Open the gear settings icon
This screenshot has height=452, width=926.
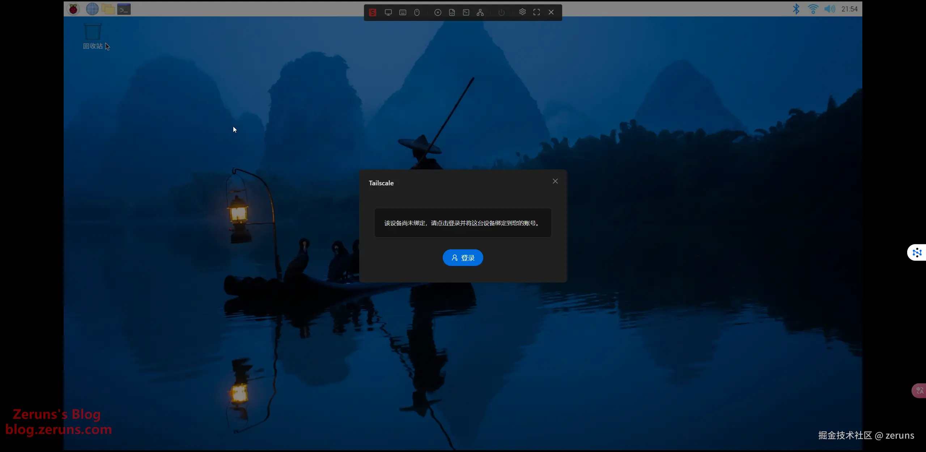point(522,12)
